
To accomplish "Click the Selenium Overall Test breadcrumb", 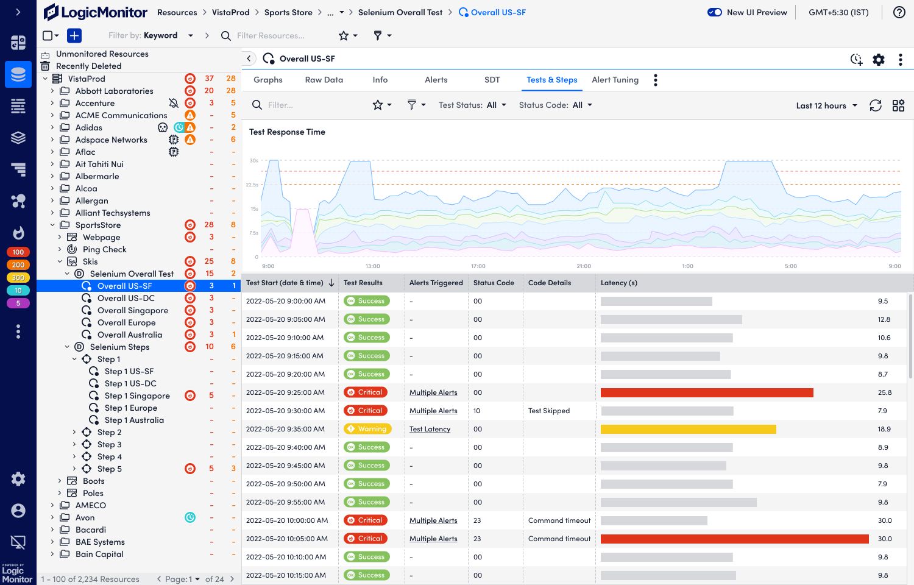I will [x=400, y=12].
